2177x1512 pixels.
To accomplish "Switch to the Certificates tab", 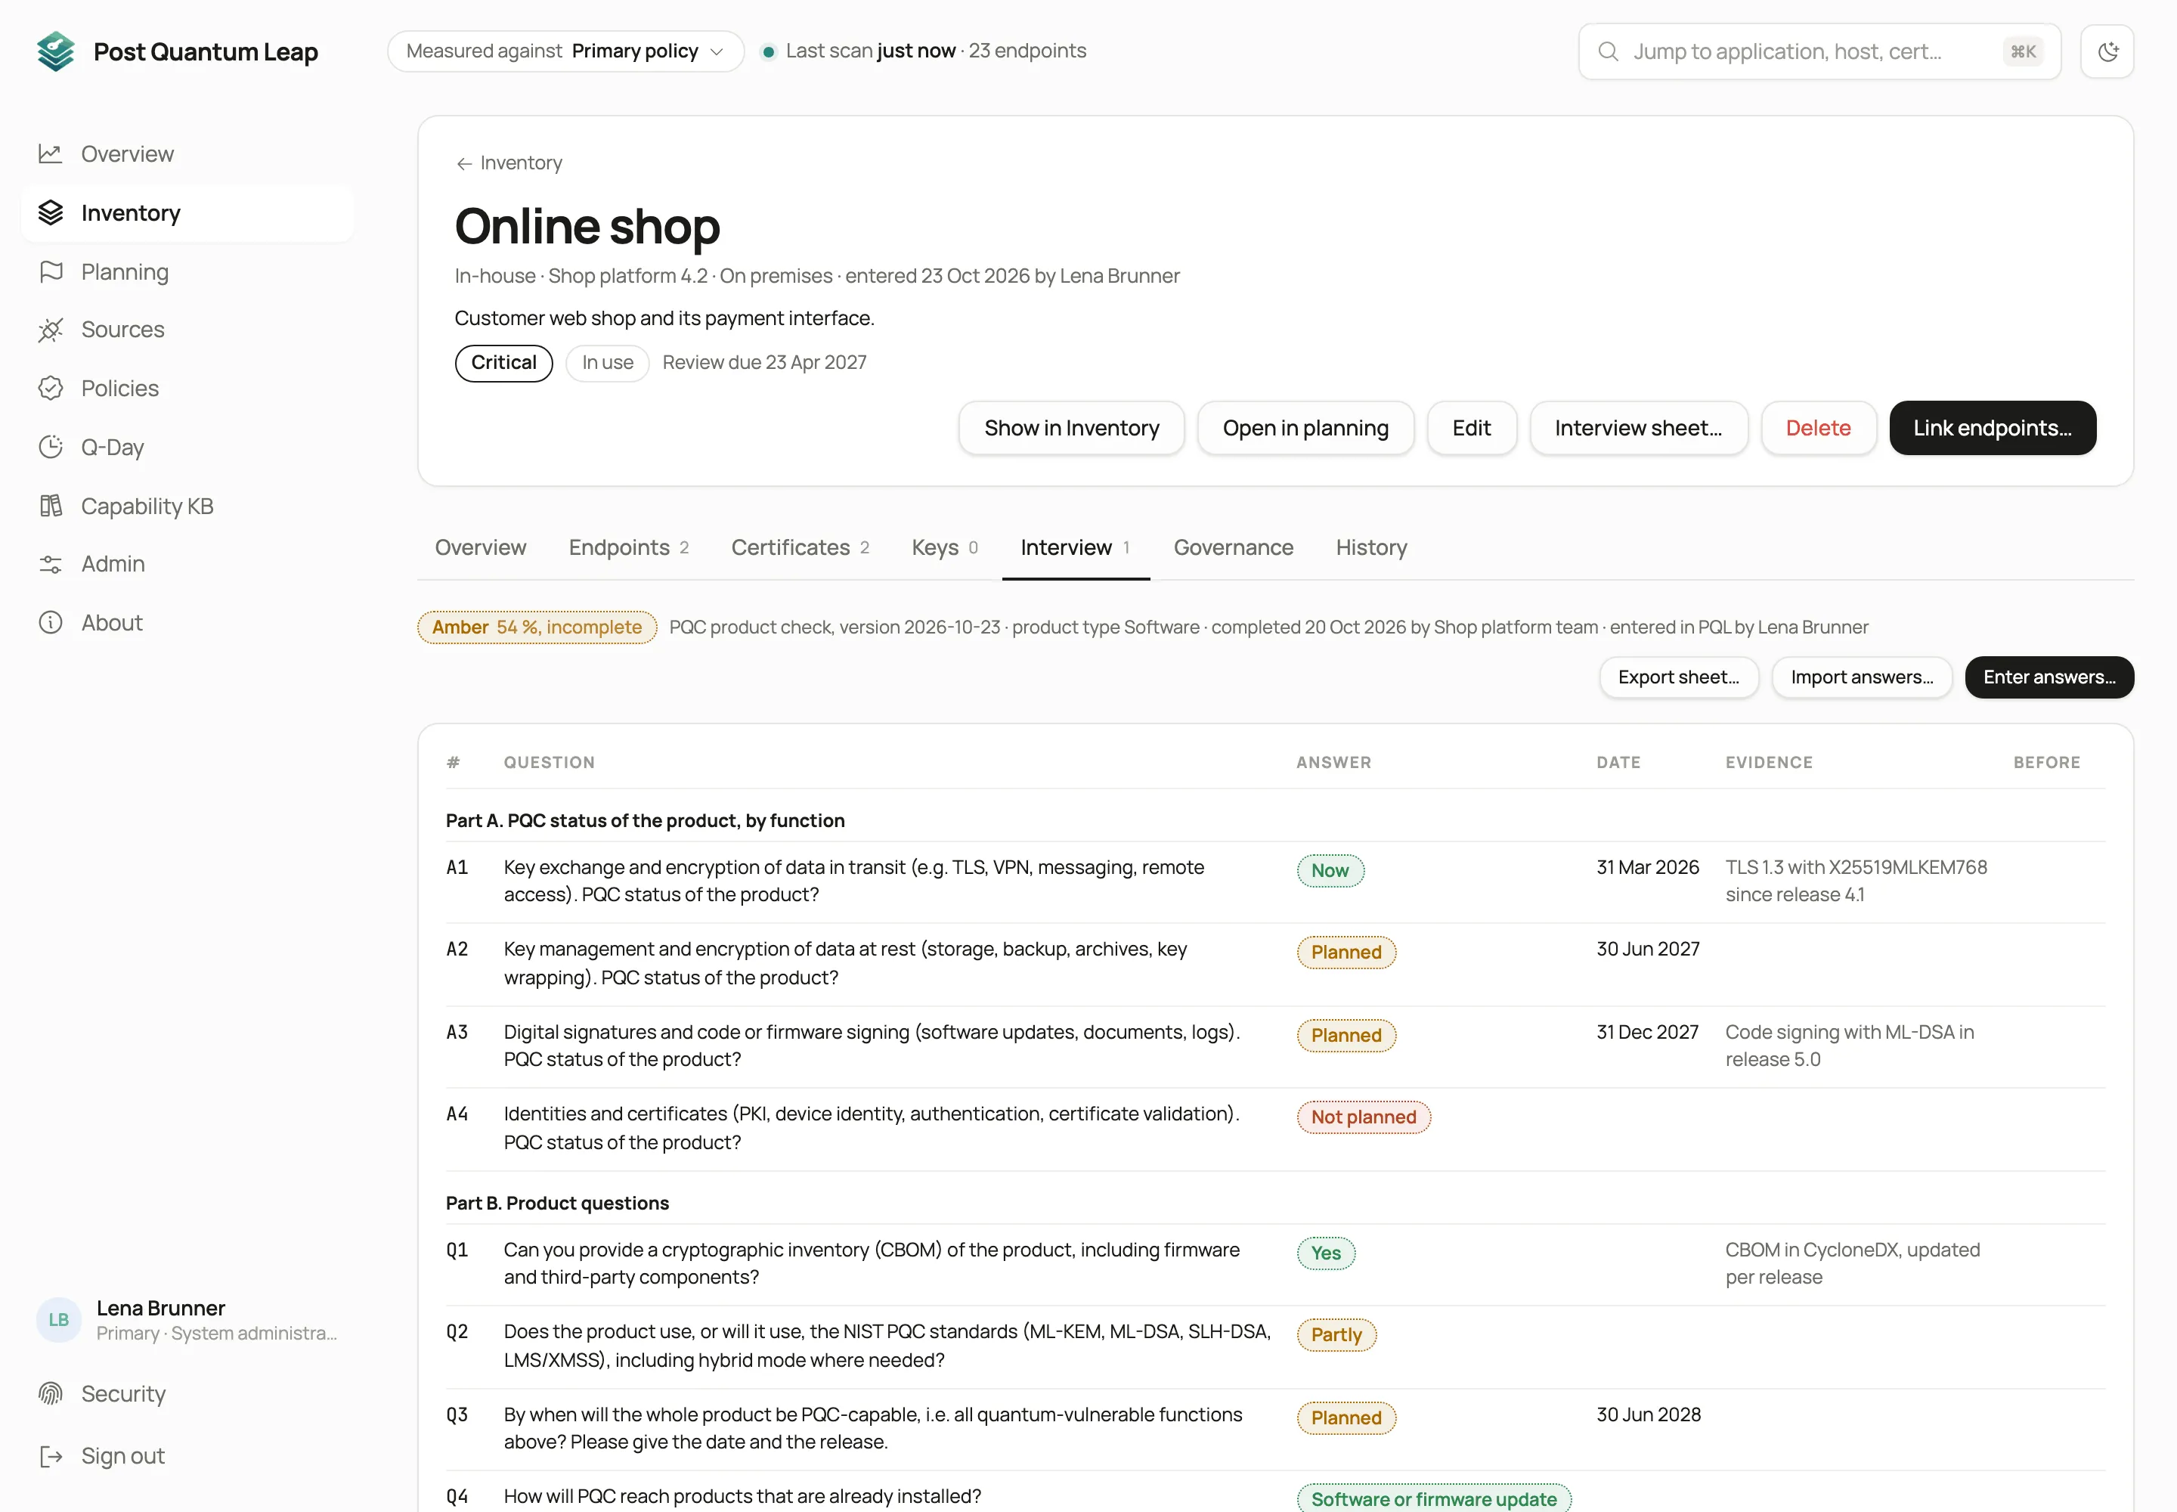I will [801, 547].
